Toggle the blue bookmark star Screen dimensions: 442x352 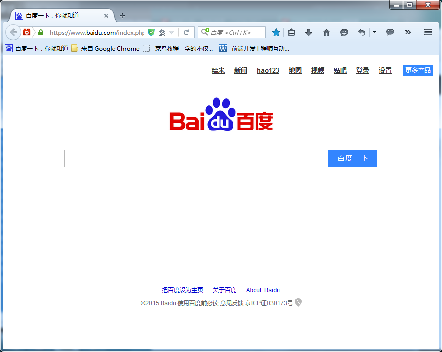pyautogui.click(x=276, y=32)
